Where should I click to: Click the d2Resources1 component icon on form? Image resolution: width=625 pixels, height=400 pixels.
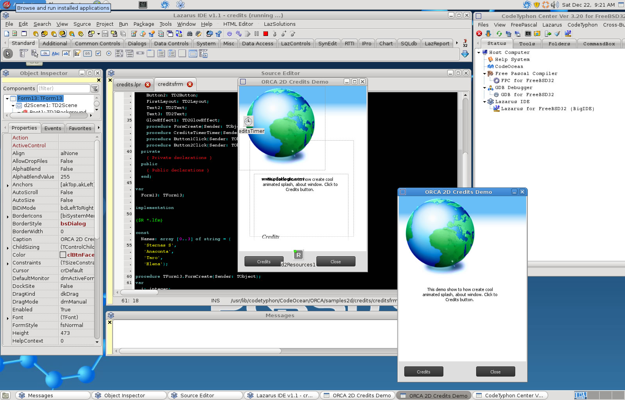point(298,255)
